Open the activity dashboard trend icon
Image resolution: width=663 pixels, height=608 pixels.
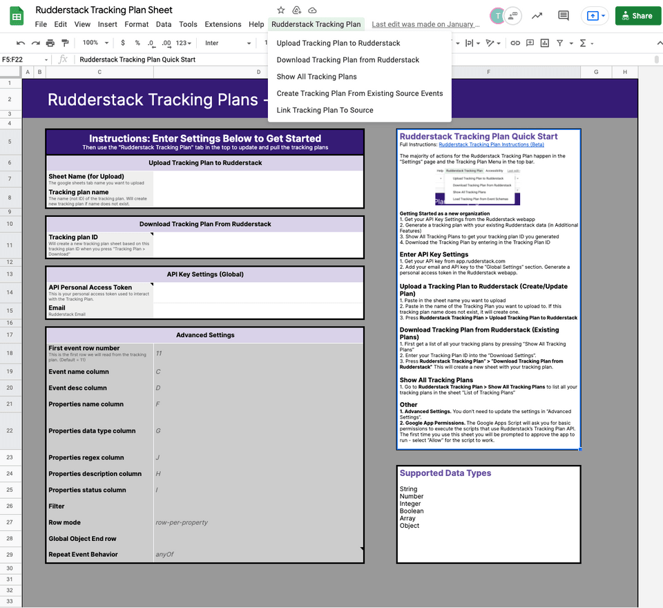(537, 16)
